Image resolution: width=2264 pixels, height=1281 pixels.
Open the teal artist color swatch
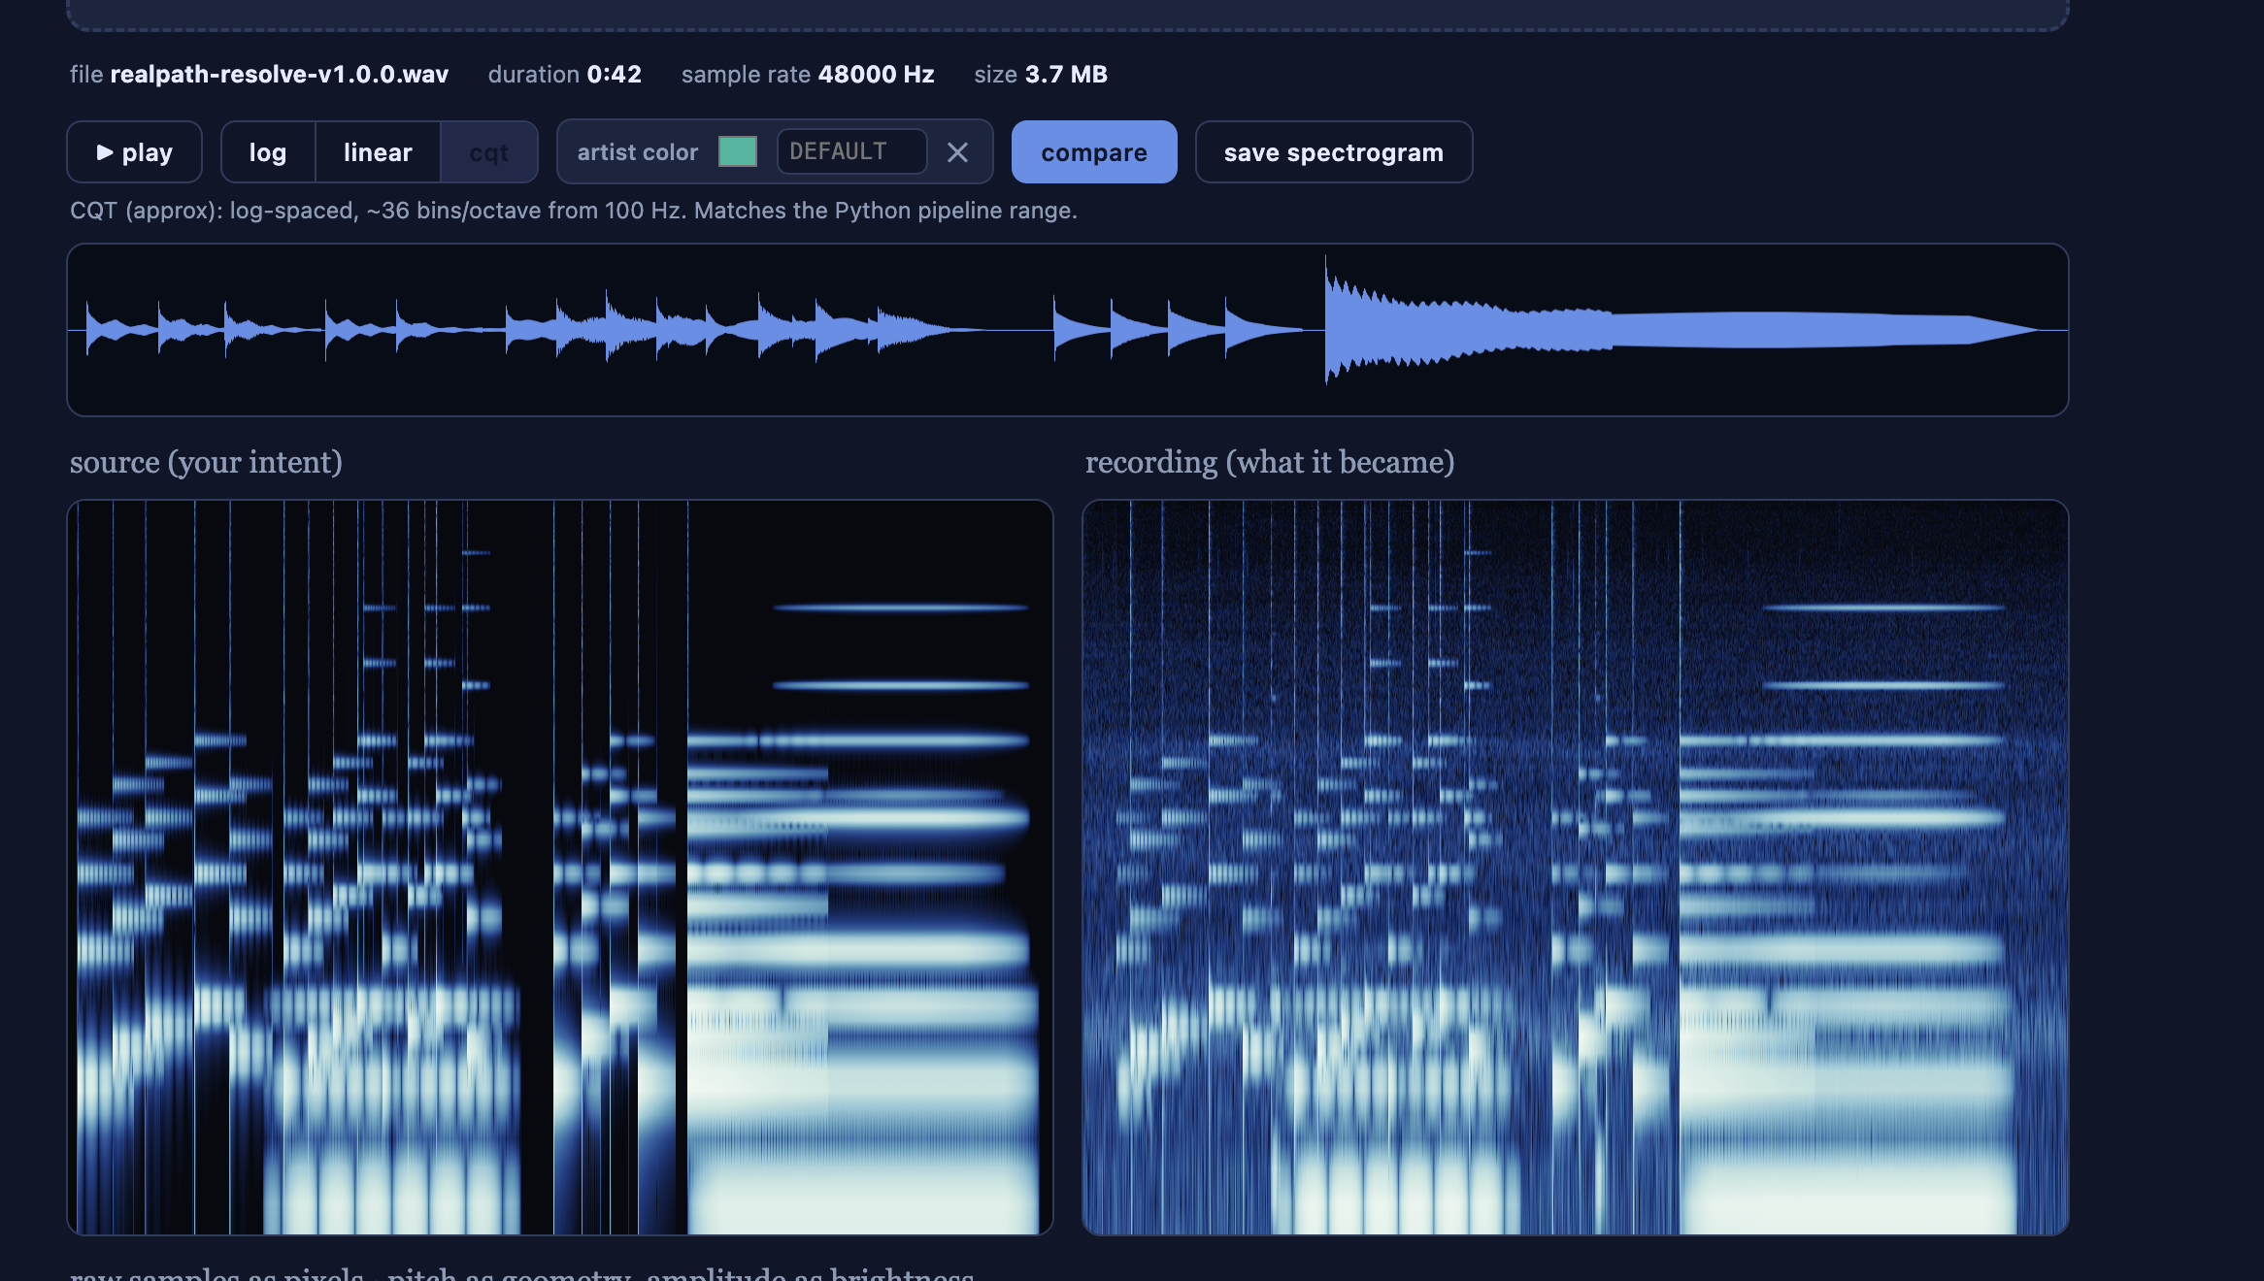tap(738, 151)
